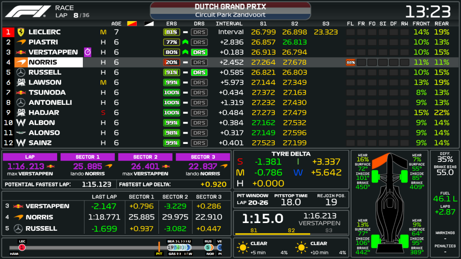Click Hadjar's red S tyre compound letter
Image resolution: width=461 pixels, height=259 pixels.
coord(103,112)
